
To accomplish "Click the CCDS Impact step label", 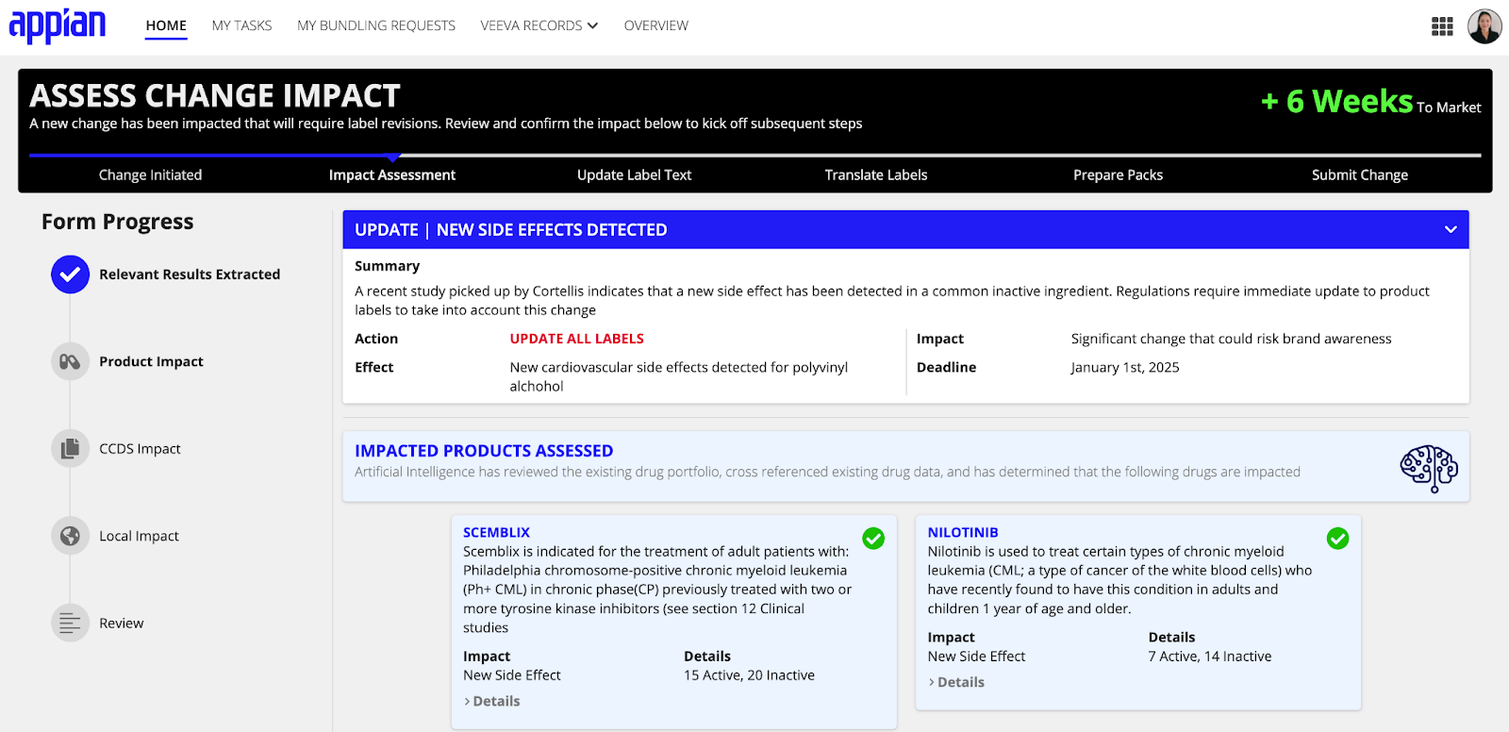I will coord(140,449).
